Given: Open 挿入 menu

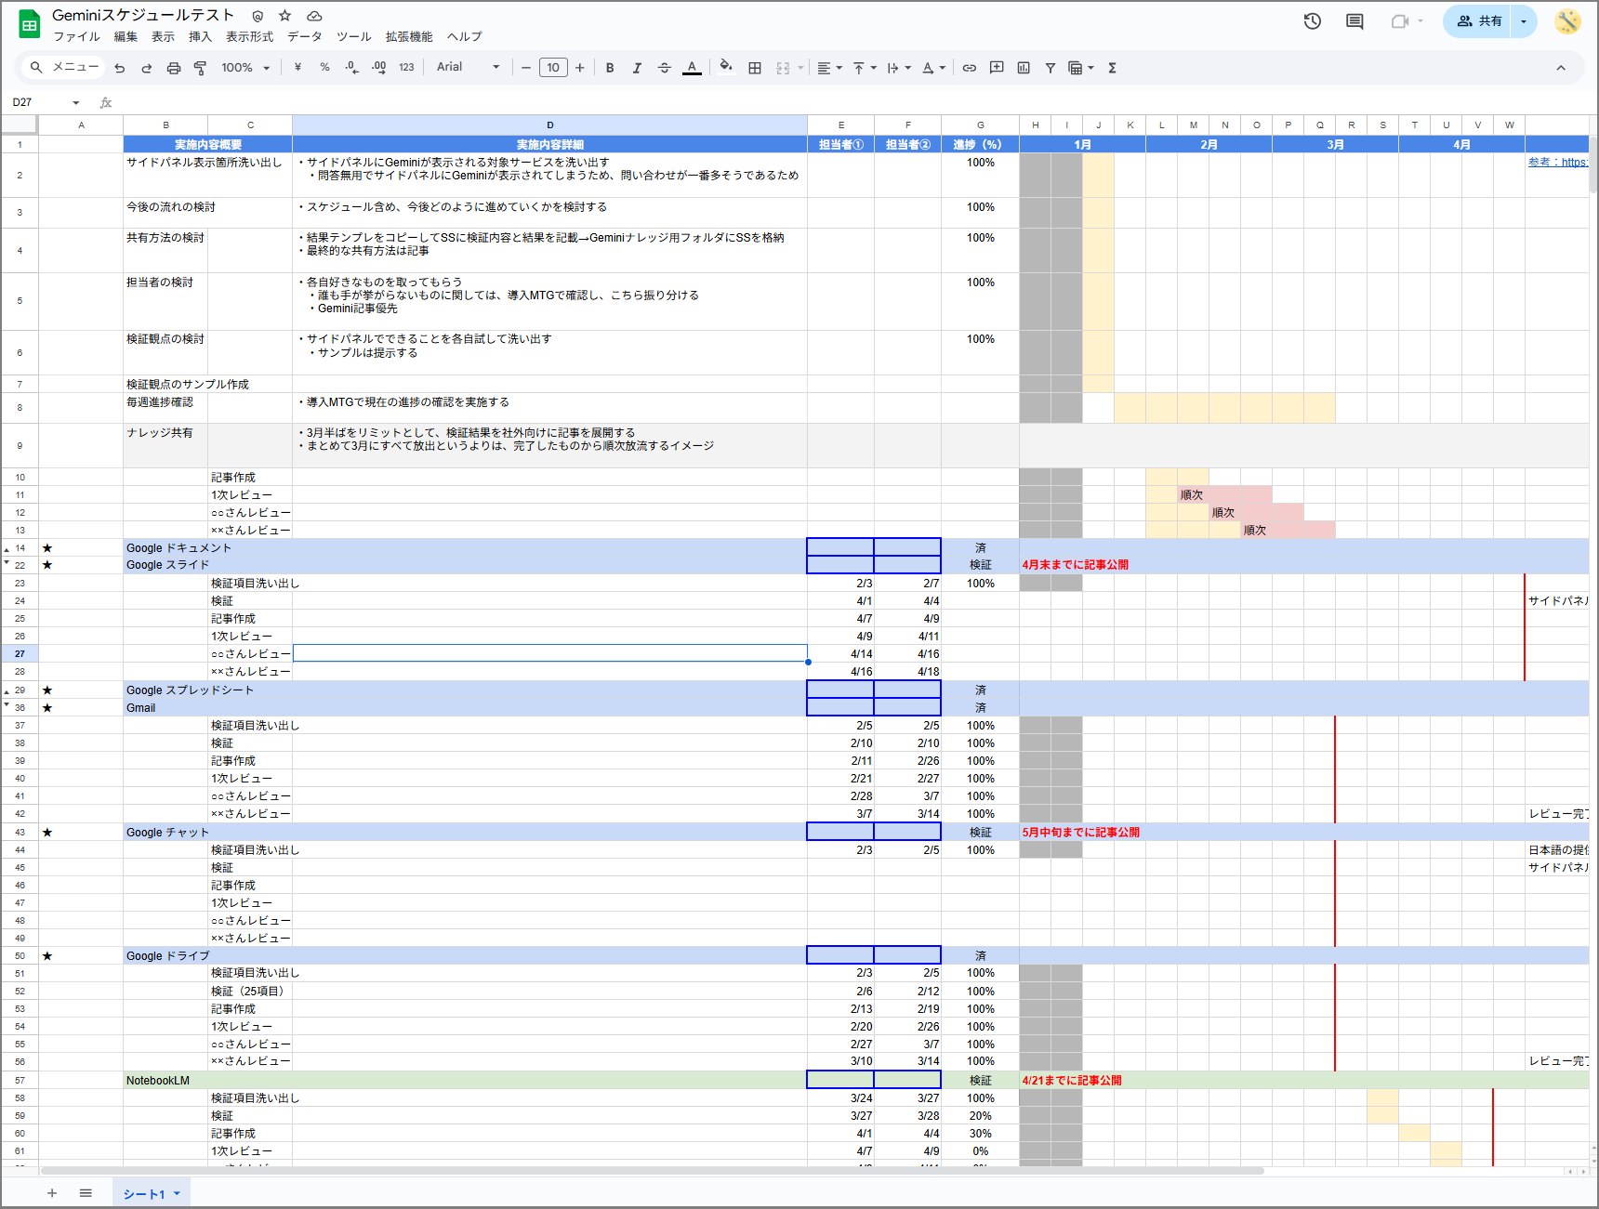Looking at the screenshot, I should pos(200,36).
